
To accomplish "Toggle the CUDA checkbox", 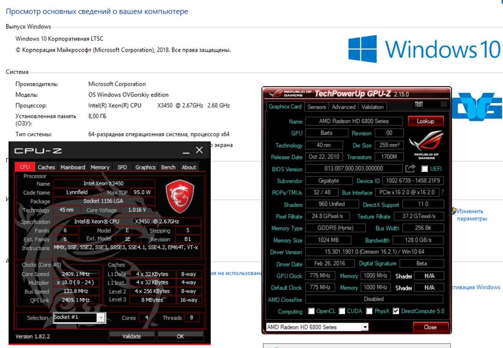I will pyautogui.click(x=342, y=311).
